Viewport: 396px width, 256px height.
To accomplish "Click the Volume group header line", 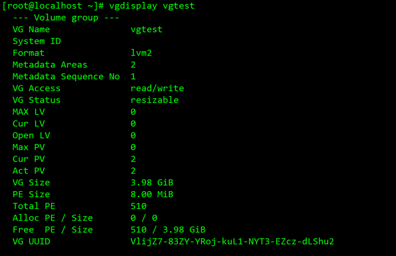I will (66, 18).
